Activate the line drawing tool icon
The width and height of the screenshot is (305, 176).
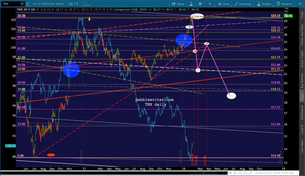point(250,173)
